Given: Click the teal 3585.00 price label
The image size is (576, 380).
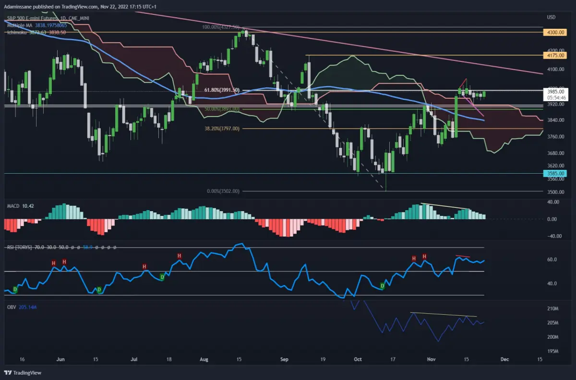Looking at the screenshot, I should 554,173.
